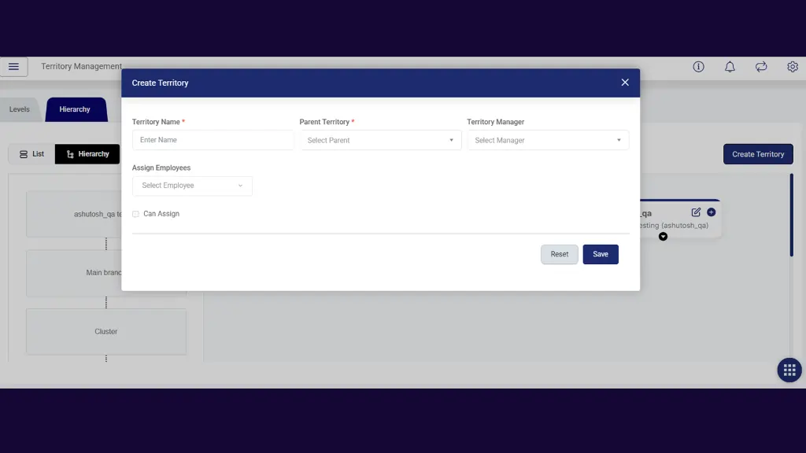Switch to List view mode
Viewport: 806px width, 453px height.
[x=31, y=154]
